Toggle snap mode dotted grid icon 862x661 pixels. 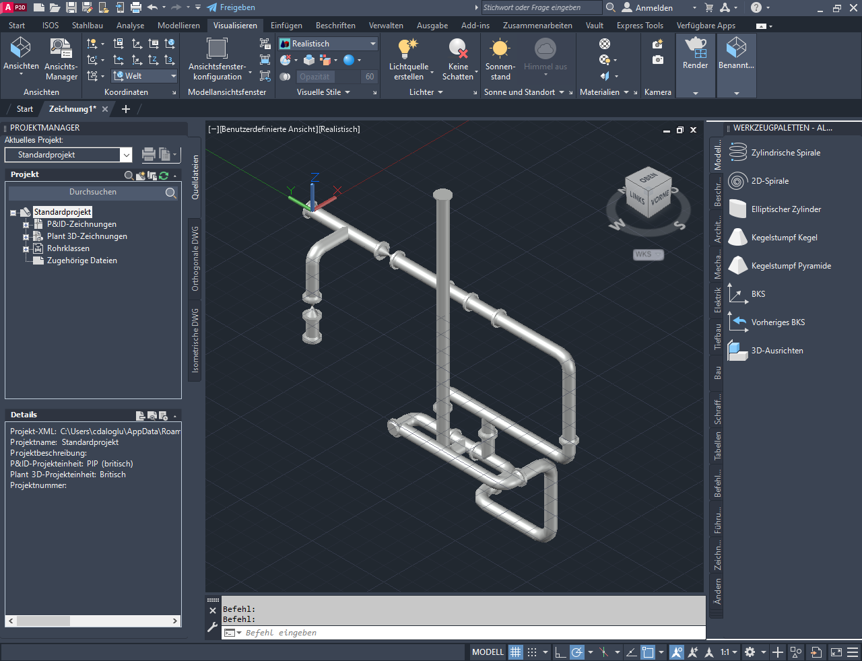532,652
